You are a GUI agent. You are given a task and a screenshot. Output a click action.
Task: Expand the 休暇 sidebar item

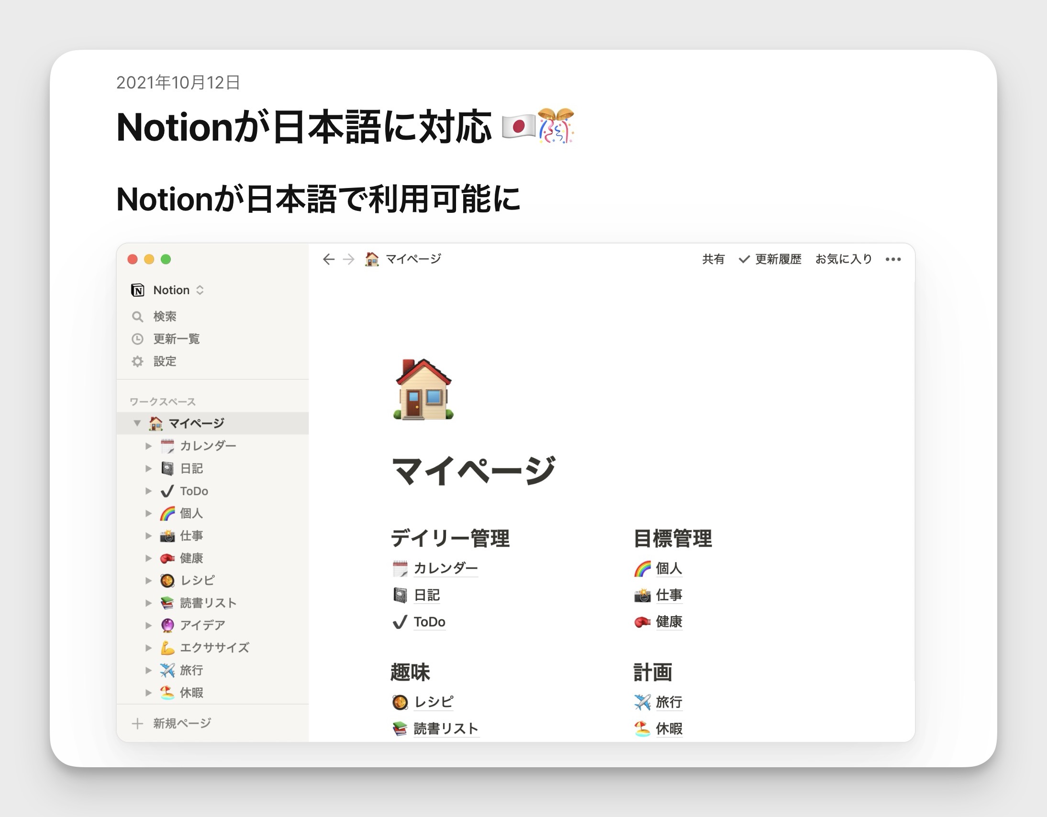click(x=149, y=693)
